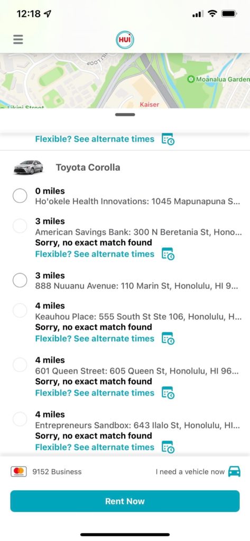Tap the sheet handle to expand the map

click(x=125, y=115)
